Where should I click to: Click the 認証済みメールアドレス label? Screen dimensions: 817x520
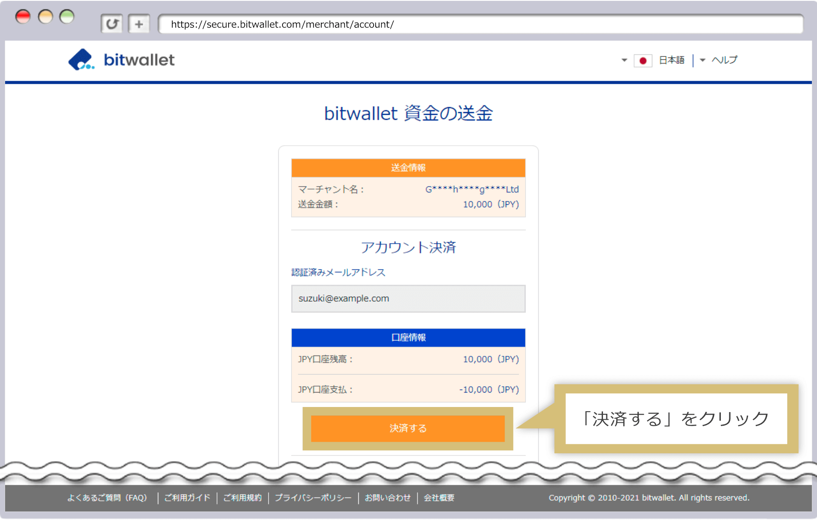[338, 272]
